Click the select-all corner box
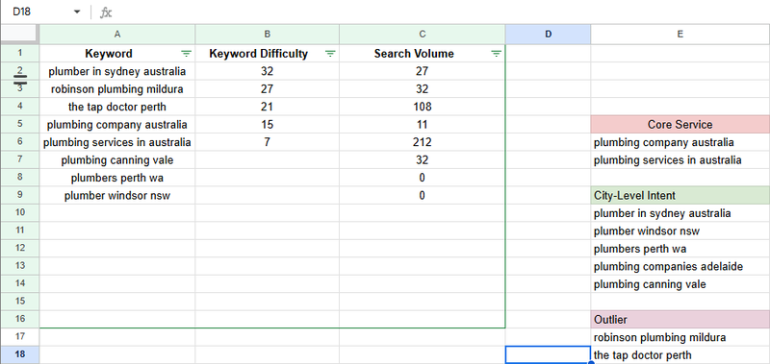 pyautogui.click(x=19, y=35)
